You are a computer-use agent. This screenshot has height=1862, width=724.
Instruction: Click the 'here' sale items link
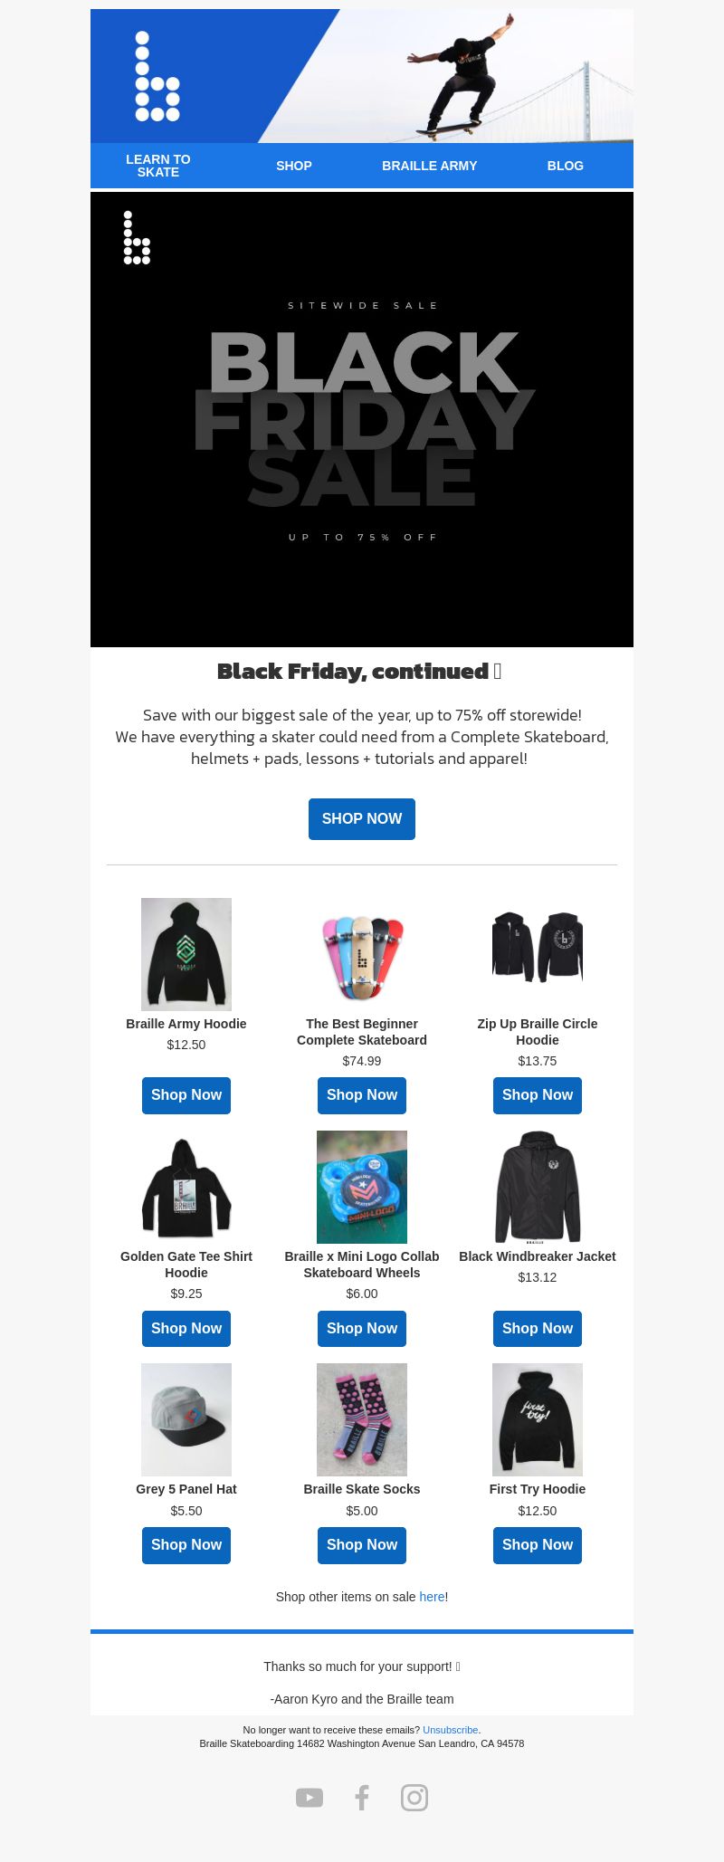(x=432, y=1597)
